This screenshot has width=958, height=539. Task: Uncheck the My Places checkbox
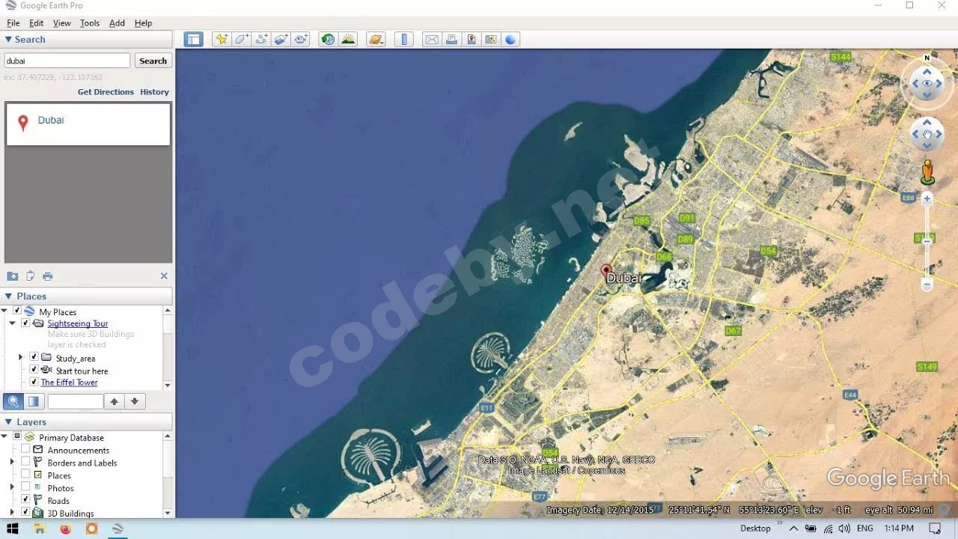(17, 311)
